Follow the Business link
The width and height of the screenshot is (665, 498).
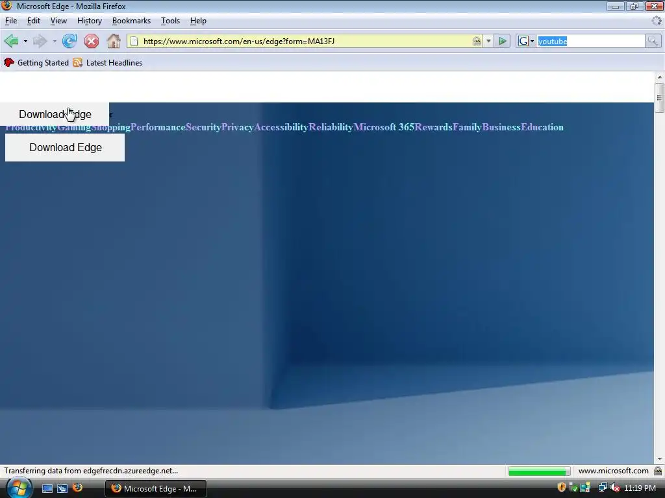coord(501,127)
